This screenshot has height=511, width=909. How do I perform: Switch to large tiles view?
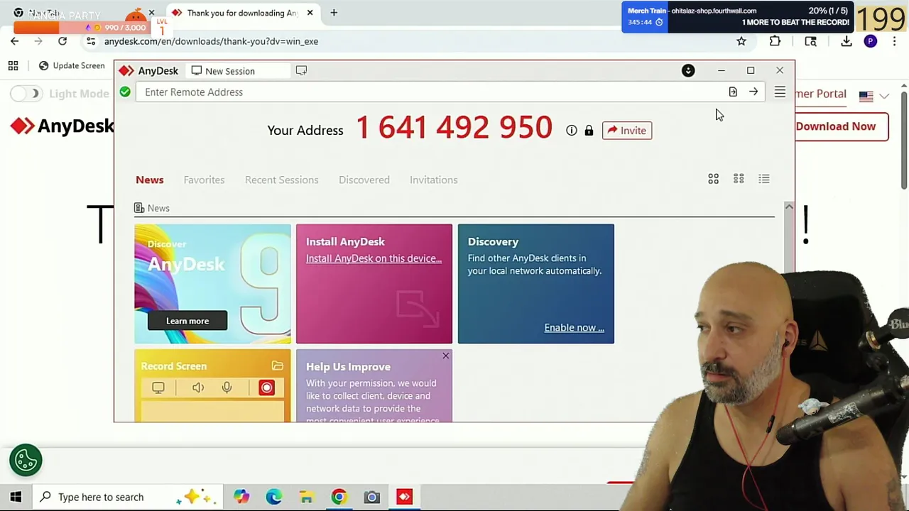pyautogui.click(x=713, y=179)
